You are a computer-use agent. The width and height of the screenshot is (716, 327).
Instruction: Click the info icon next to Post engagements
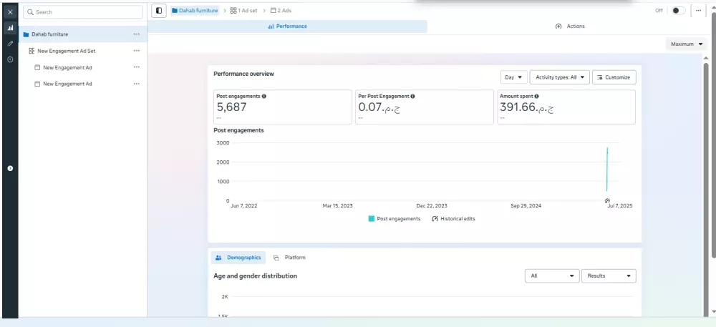point(264,96)
